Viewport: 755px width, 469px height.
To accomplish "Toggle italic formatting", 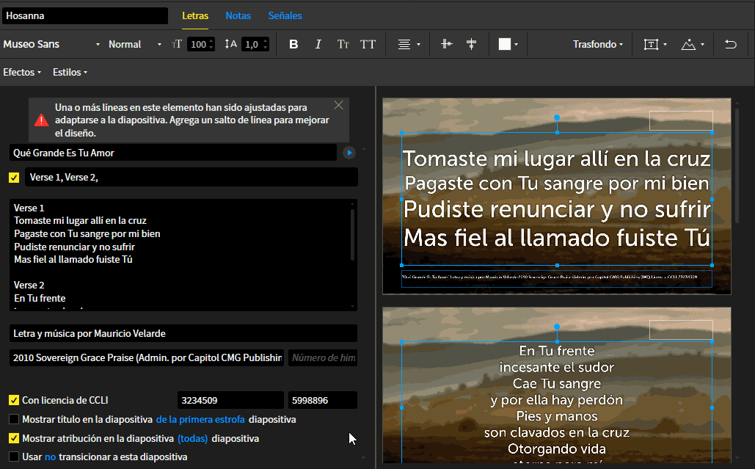I will coord(318,44).
